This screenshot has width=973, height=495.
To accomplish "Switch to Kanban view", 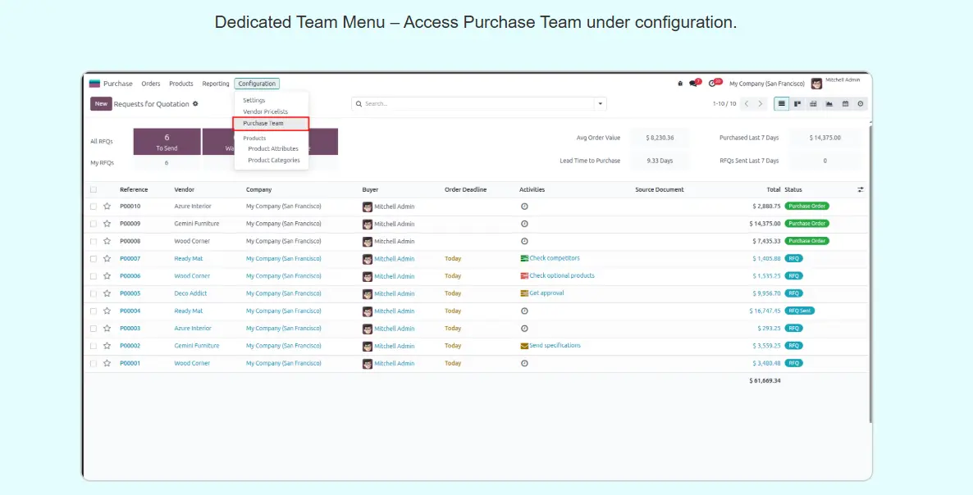I will pos(797,104).
